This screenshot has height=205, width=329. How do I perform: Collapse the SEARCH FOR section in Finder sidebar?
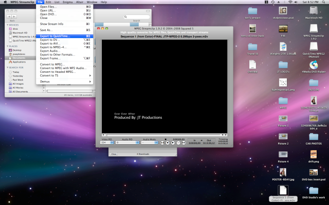[x=8, y=68]
